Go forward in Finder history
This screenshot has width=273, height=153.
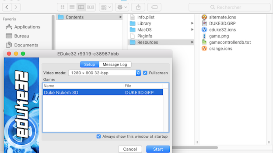coord(16,7)
